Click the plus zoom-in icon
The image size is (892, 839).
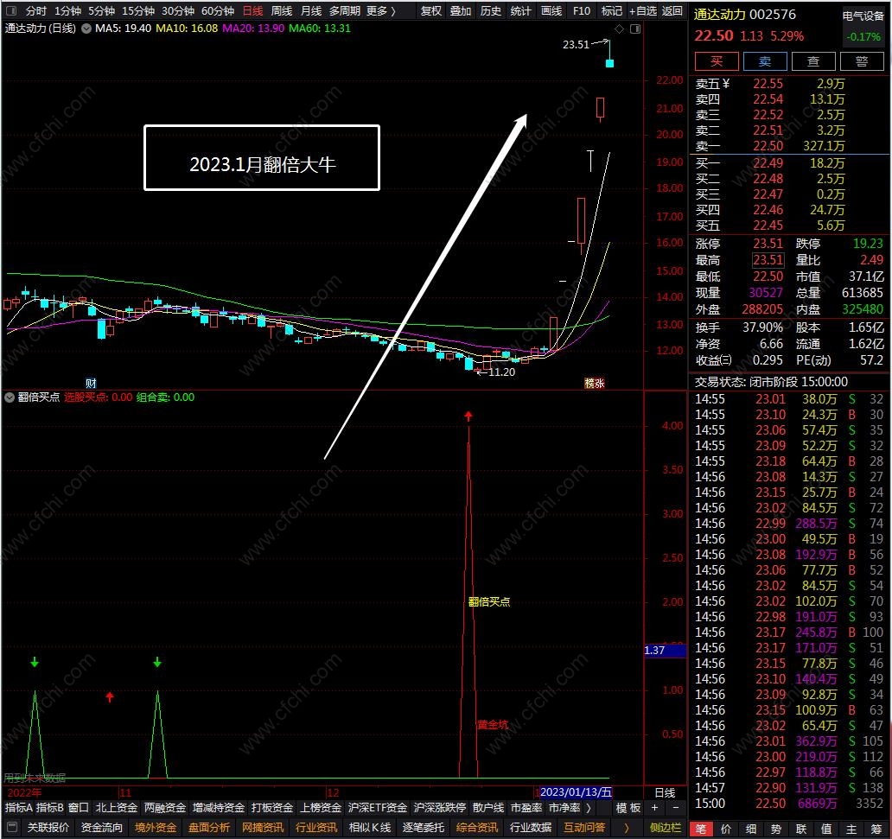[x=655, y=808]
